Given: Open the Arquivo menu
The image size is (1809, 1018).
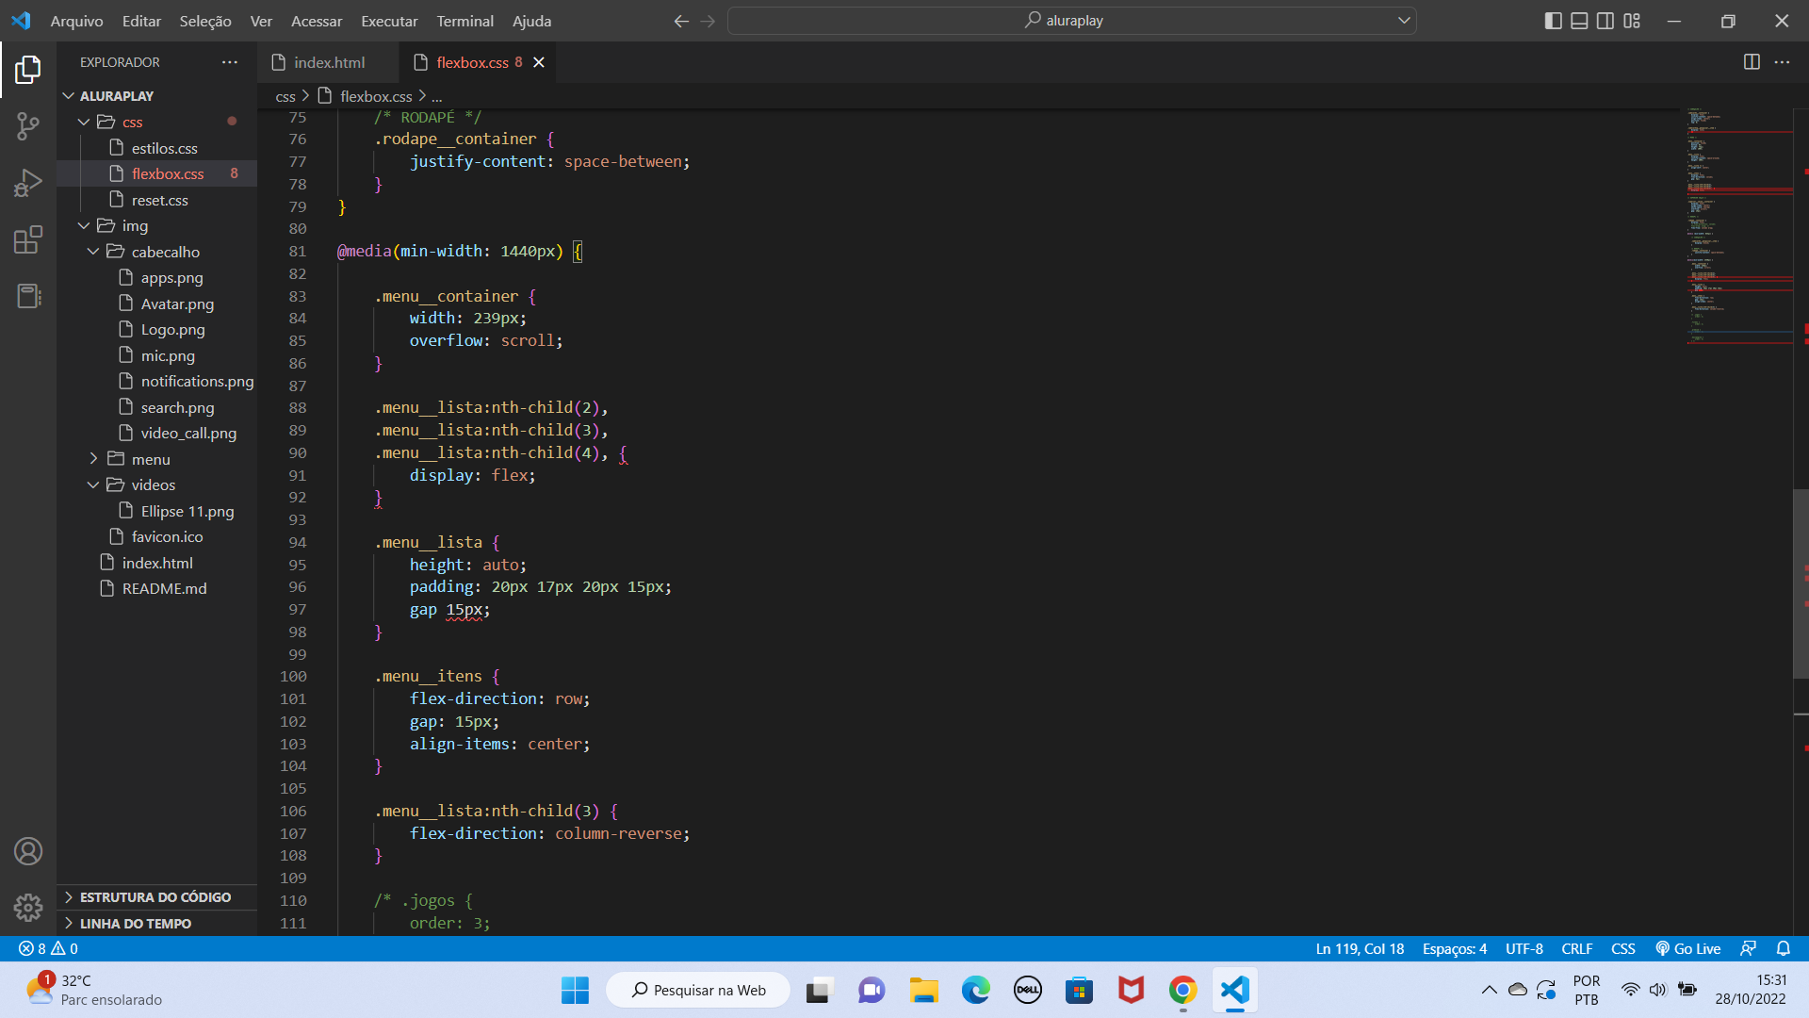Looking at the screenshot, I should pyautogui.click(x=76, y=21).
